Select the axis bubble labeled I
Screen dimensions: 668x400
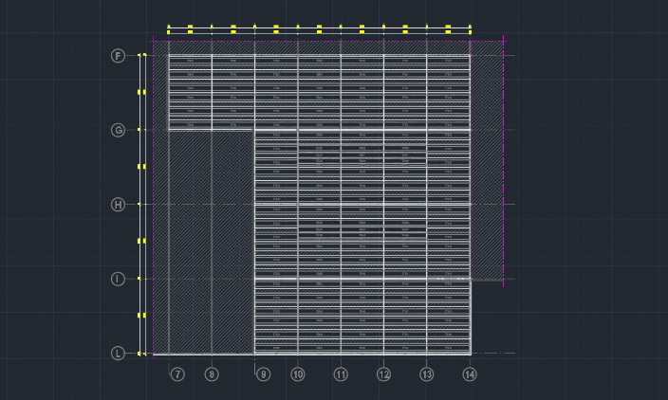click(x=118, y=279)
